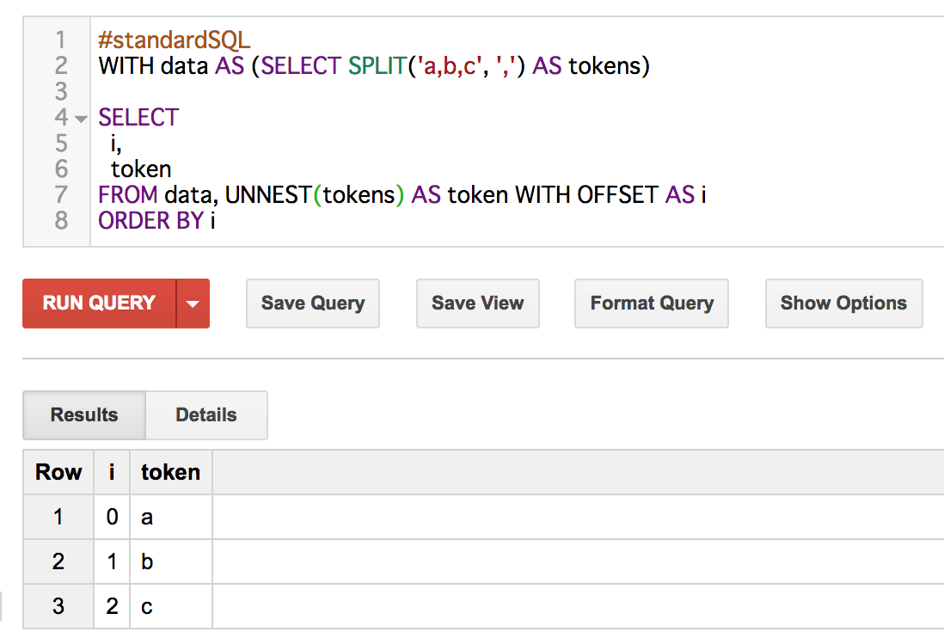Screen dimensions: 944x638
Task: Click the Format Query button
Action: 651,304
